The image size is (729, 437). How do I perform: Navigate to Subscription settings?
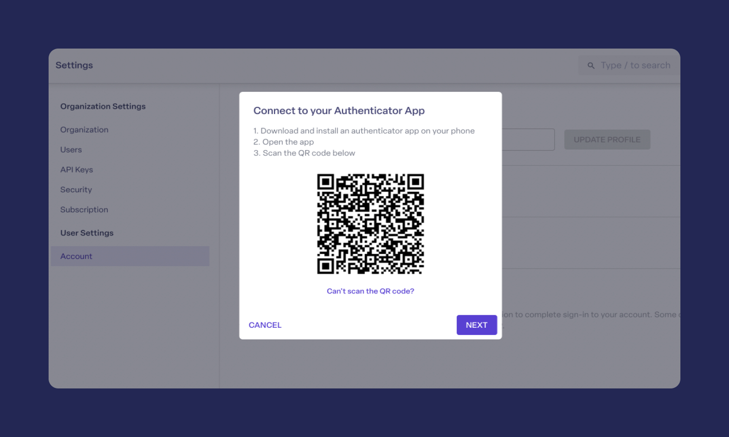[x=84, y=210]
